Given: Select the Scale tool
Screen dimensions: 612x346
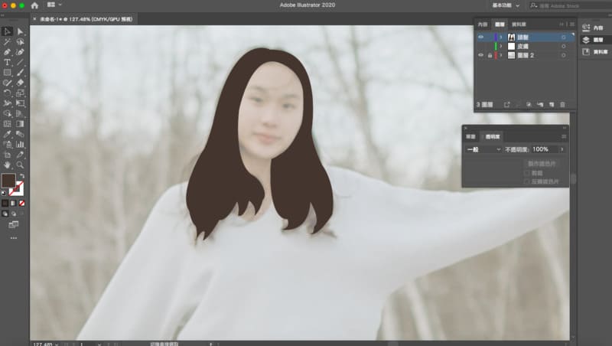Looking at the screenshot, I should coord(21,93).
